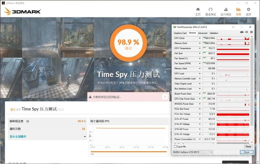Collapse the 显示全部循环 expander arrow
Viewport: 260px width, 164px height.
85,136
